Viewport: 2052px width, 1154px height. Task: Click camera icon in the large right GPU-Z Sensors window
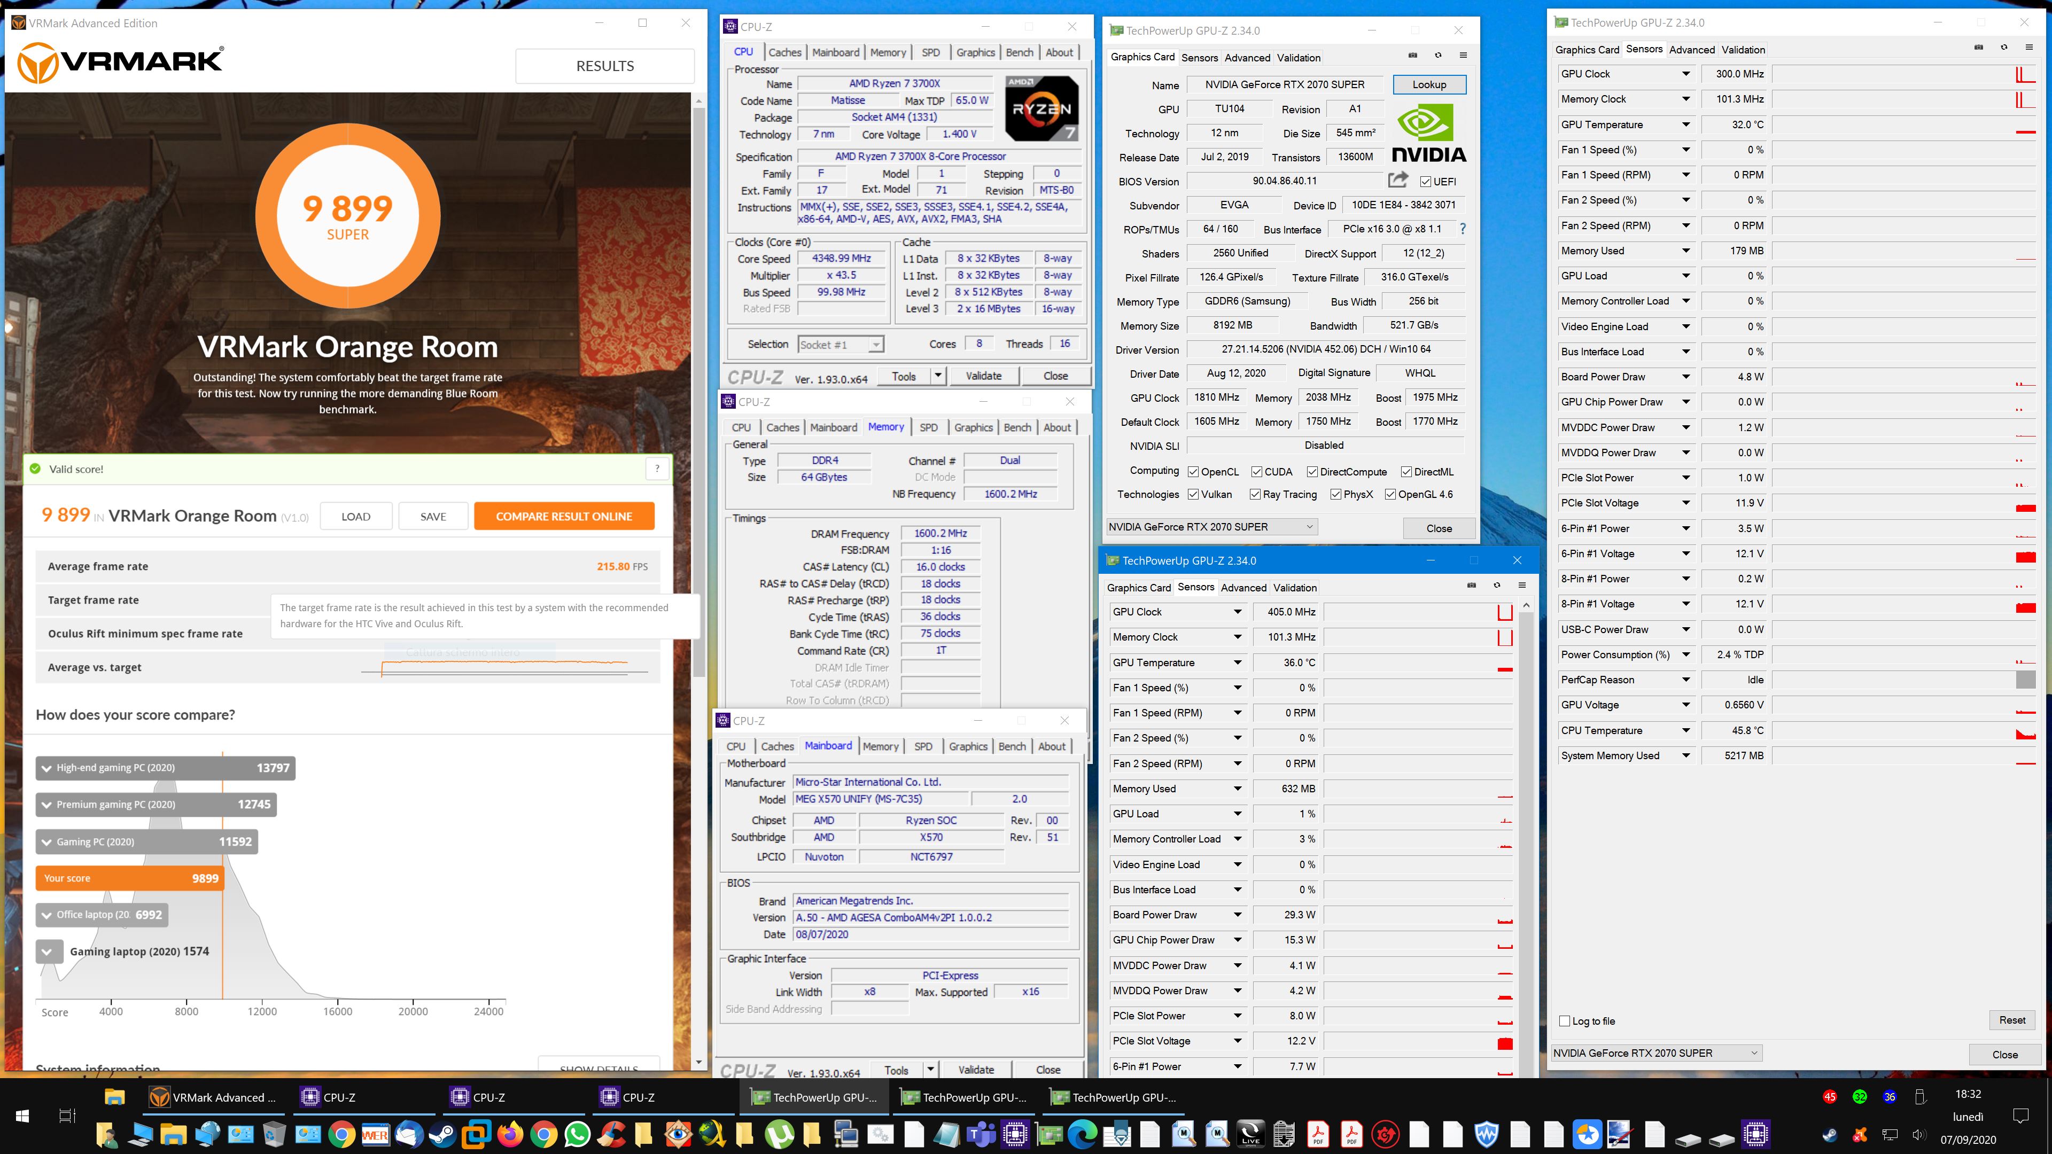pyautogui.click(x=1979, y=48)
